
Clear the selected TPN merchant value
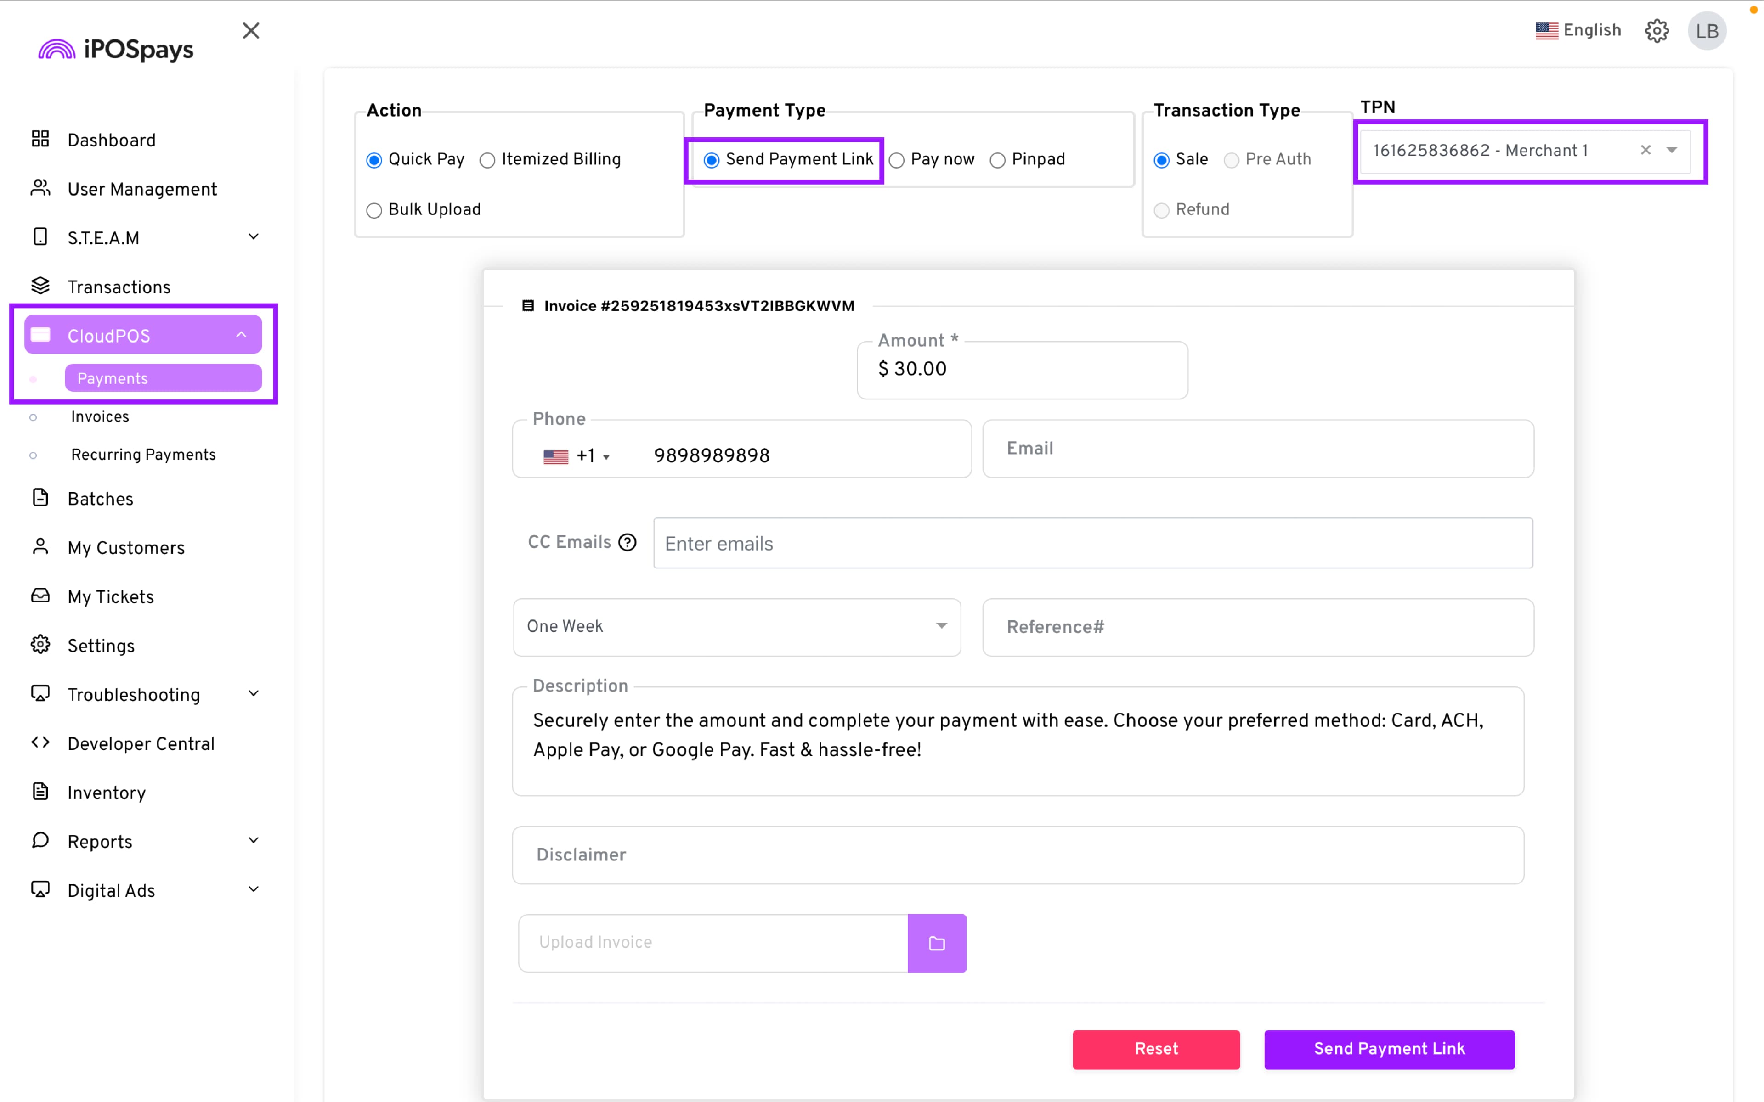[x=1645, y=150]
